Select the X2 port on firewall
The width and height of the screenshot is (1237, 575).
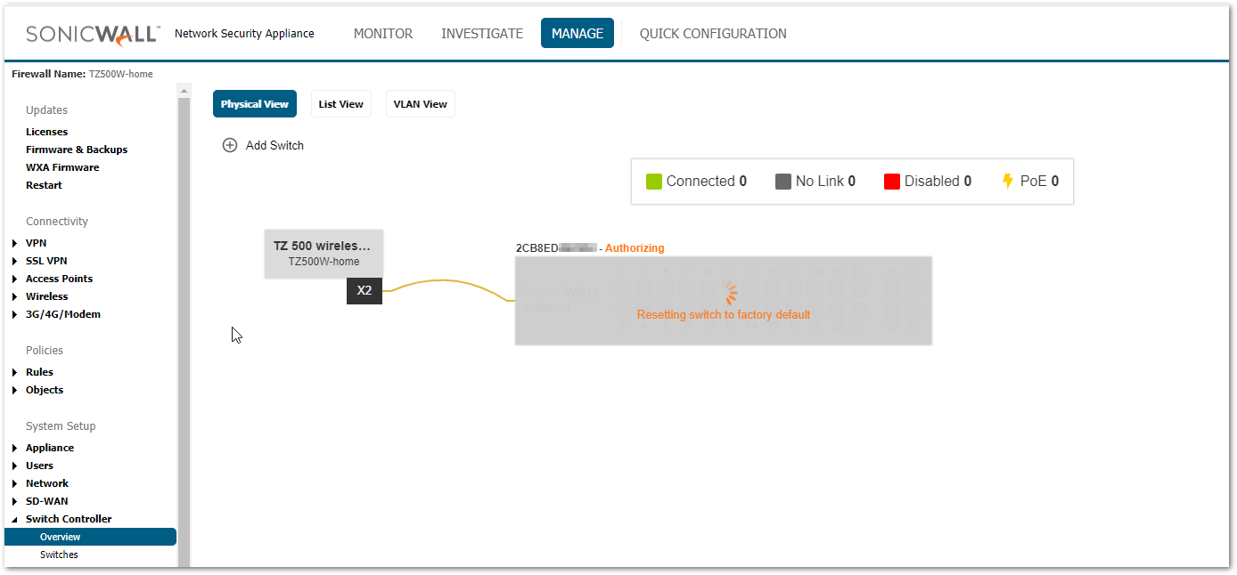pos(365,290)
